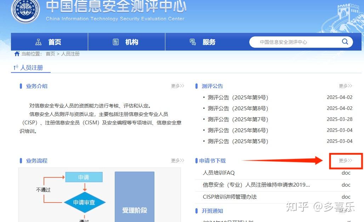This screenshot has width=364, height=222.
Task: Click the home icon beside 当前位置
Action: click(x=17, y=54)
